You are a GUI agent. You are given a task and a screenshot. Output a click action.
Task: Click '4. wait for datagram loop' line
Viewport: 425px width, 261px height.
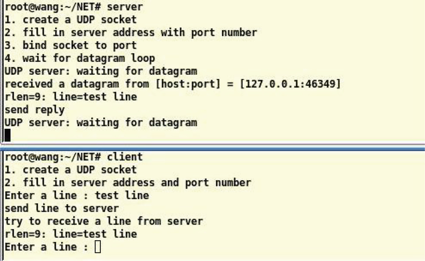click(x=80, y=58)
